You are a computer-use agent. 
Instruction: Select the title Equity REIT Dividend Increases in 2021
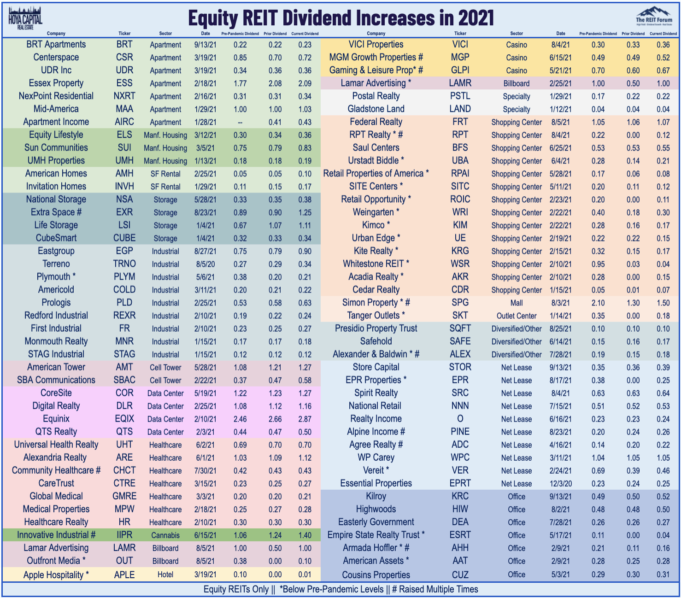[x=341, y=18]
